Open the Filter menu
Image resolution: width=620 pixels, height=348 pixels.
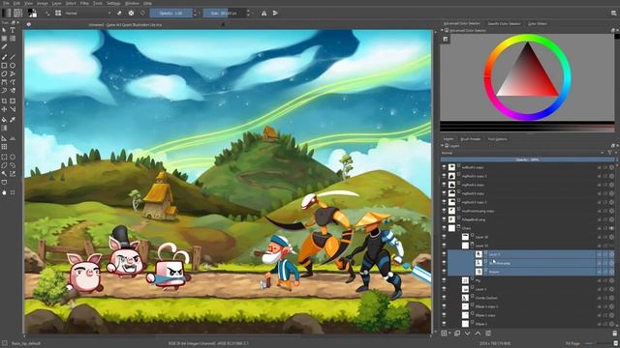84,3
